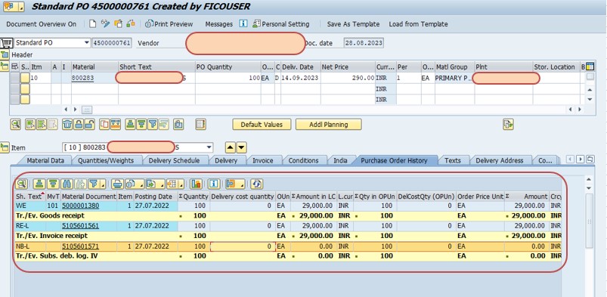
Task: Open the Standard PO document type dropdown
Action: [87, 43]
